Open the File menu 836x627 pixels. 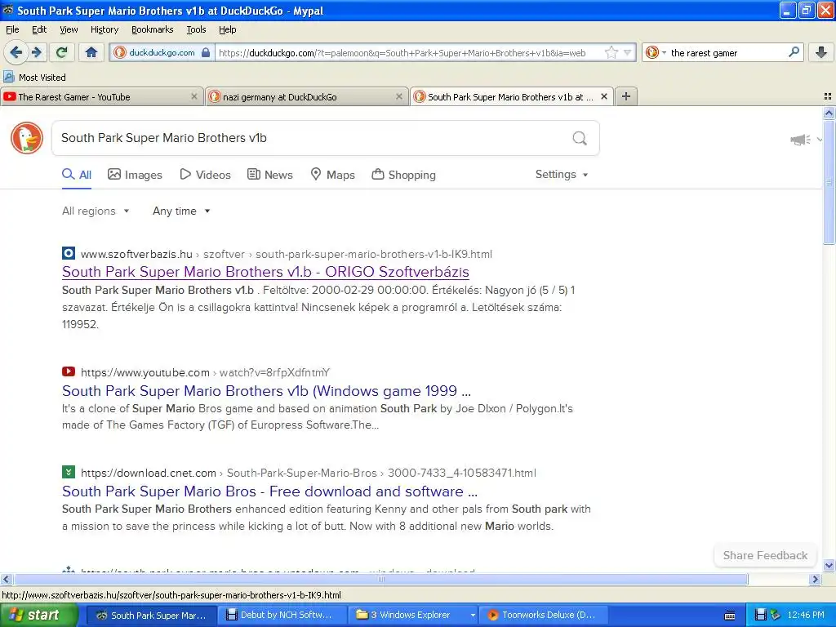coord(12,29)
